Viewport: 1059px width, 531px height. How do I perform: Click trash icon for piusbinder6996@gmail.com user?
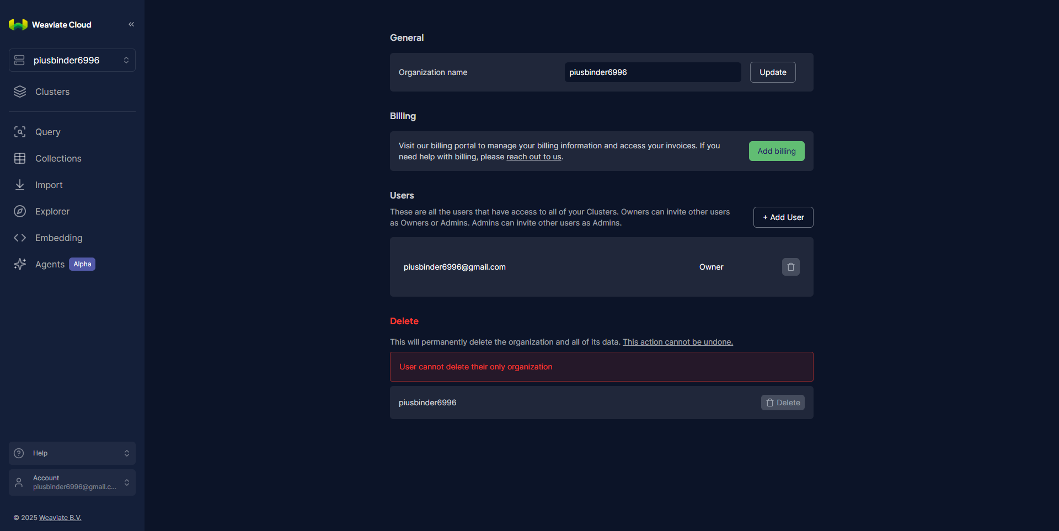coord(791,267)
